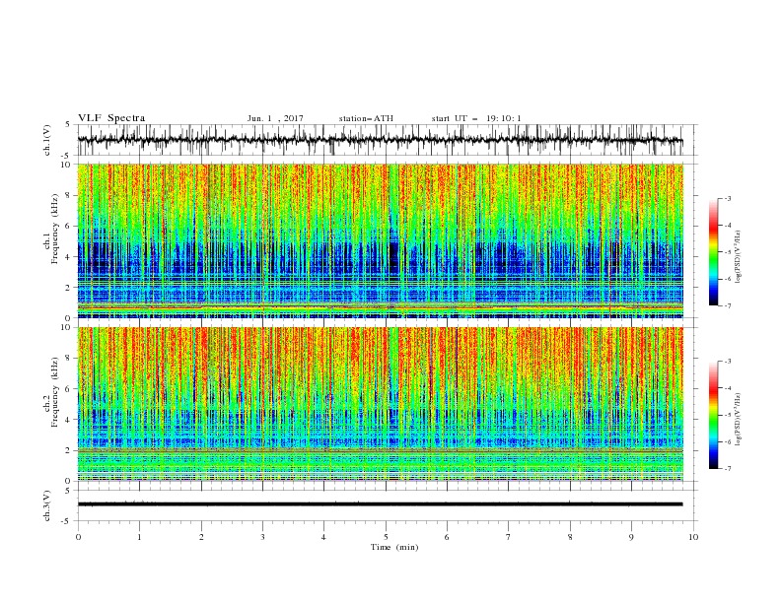Click the ch.2 colorbar 'log(PSD)(V²/Hz)' label

[x=738, y=420]
